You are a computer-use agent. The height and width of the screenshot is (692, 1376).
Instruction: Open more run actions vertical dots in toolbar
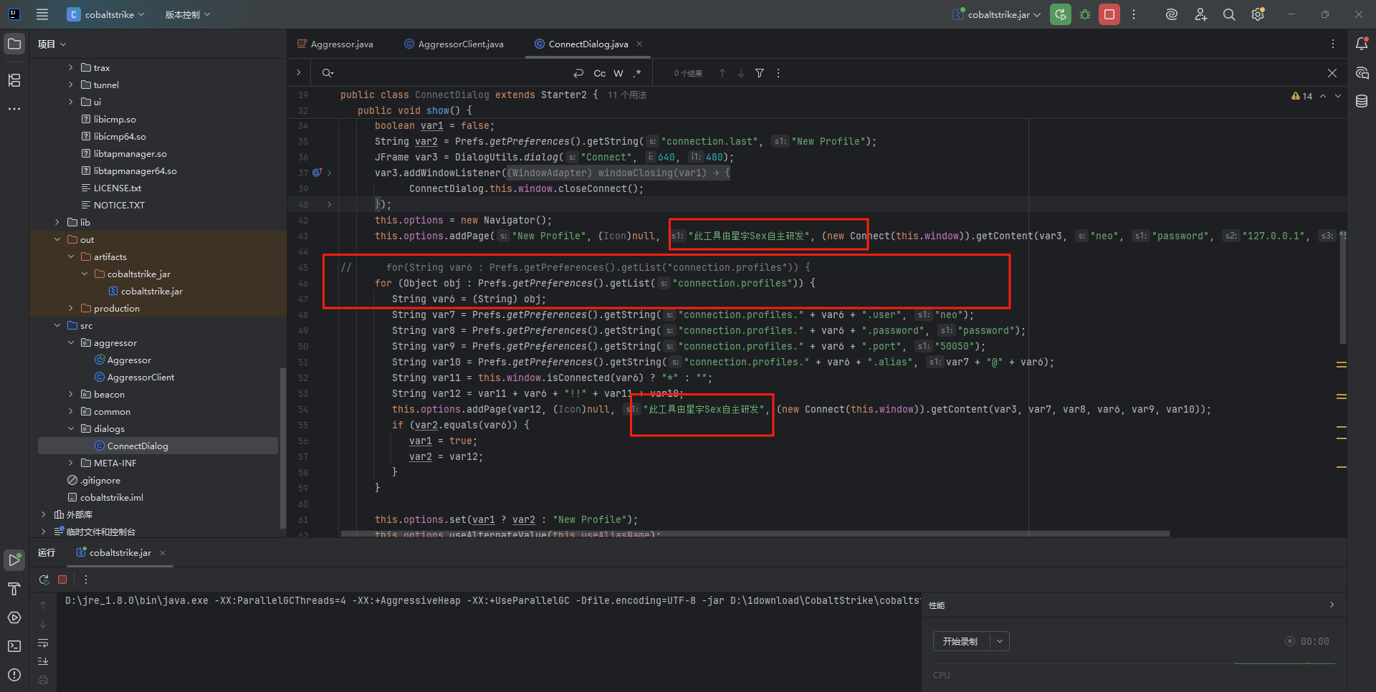click(x=1134, y=14)
